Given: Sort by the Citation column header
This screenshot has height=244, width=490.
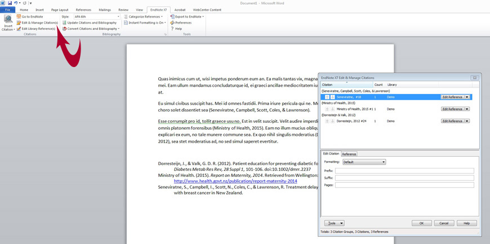Looking at the screenshot, I should tap(346, 85).
